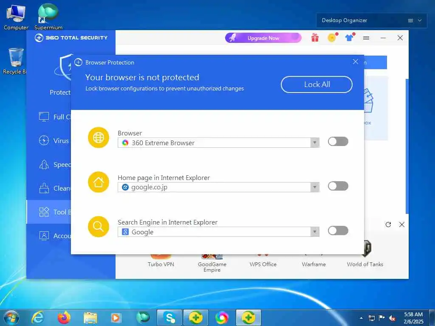Open the 360 Total Security hamburger menu
The image size is (435, 326).
[x=366, y=38]
